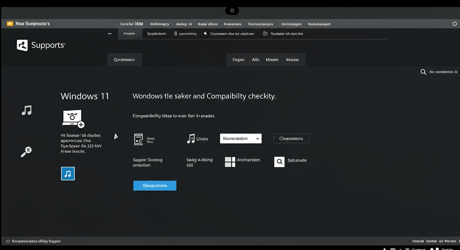
Task: Click the pointer icon beside the sidebar text
Action: [x=116, y=136]
